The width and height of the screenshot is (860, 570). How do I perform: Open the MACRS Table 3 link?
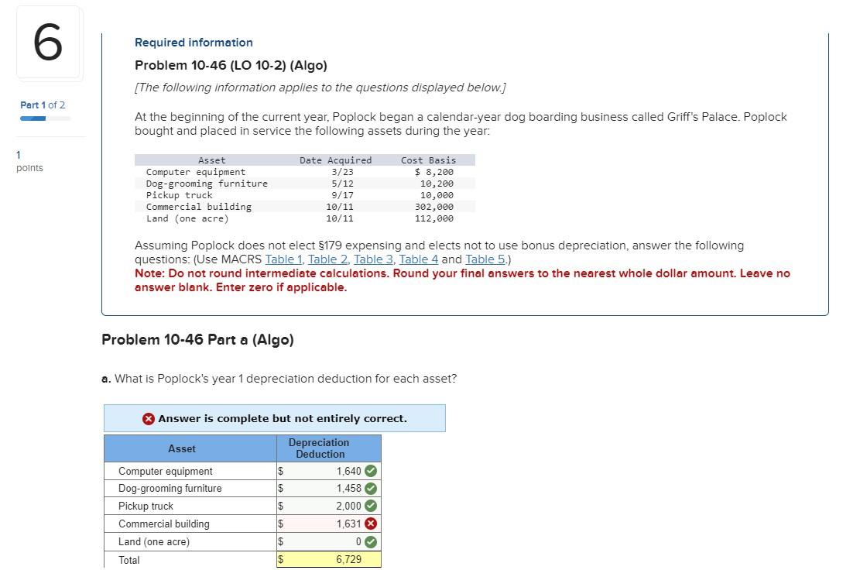(374, 259)
